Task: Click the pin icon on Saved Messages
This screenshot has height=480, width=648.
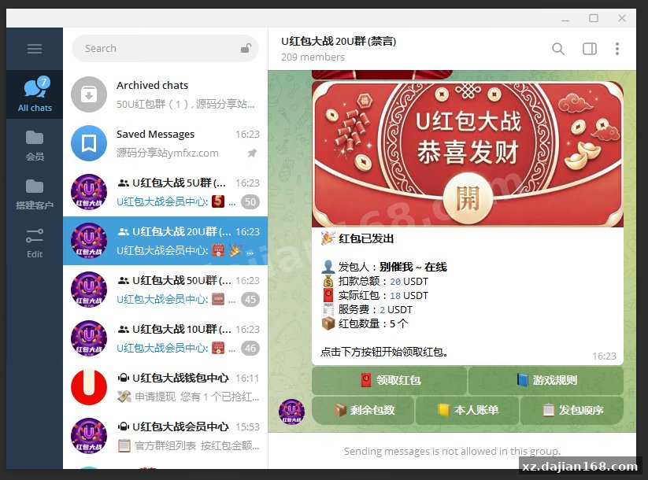Action: coord(252,153)
